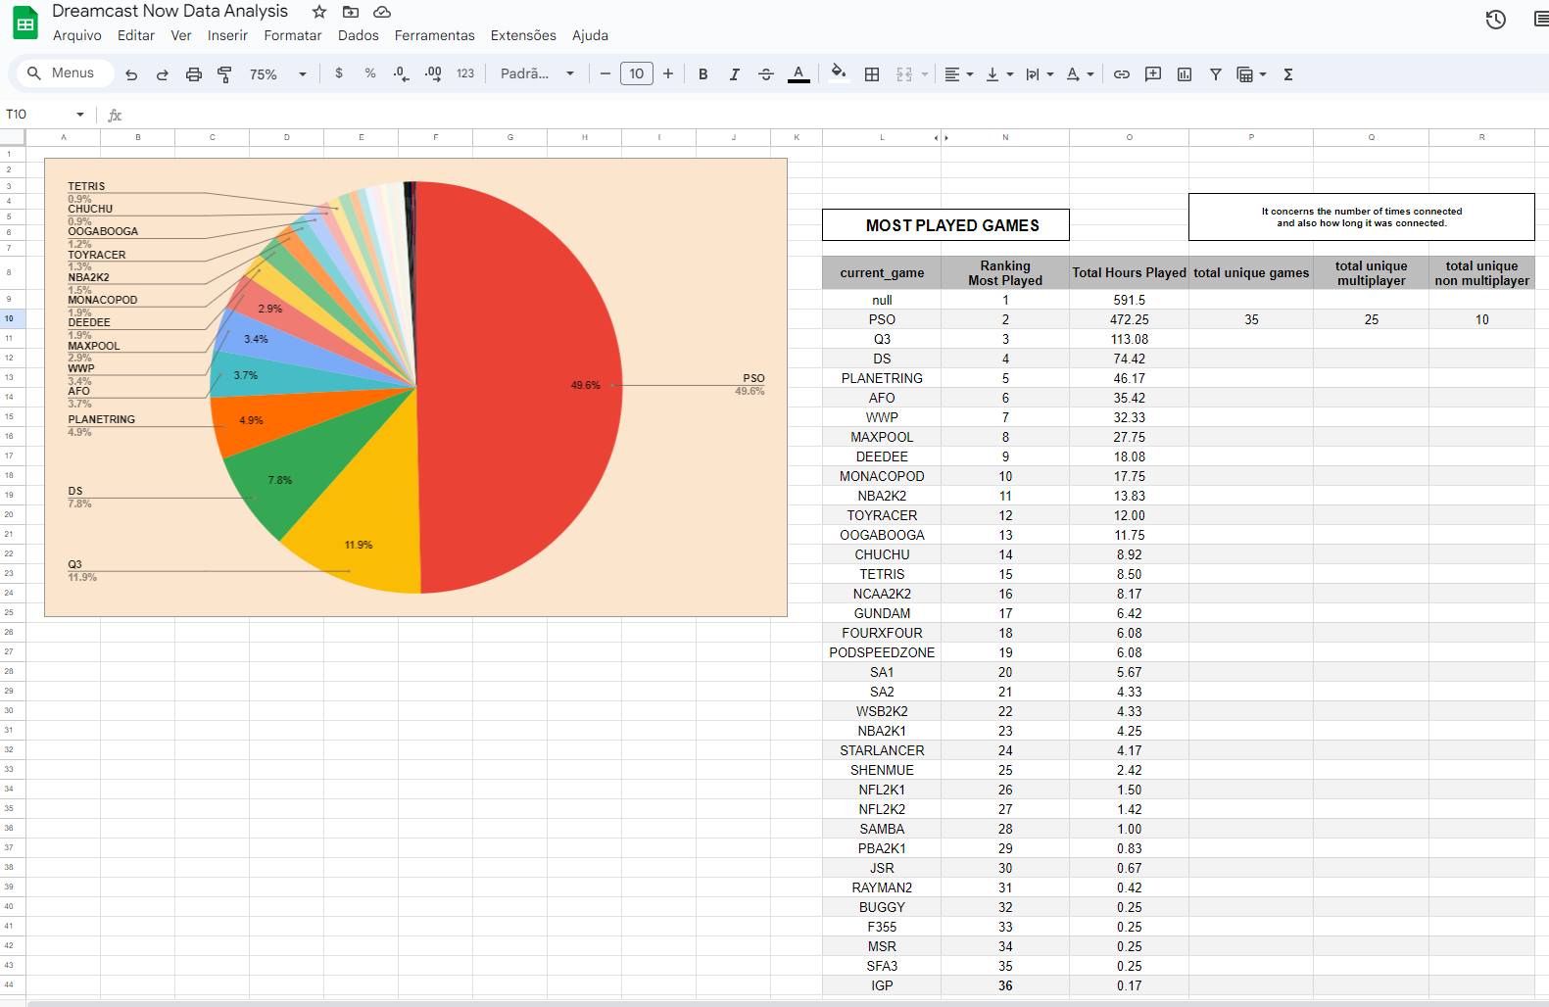Open the zoom 75% dropdown
The width and height of the screenshot is (1549, 1007).
point(278,74)
